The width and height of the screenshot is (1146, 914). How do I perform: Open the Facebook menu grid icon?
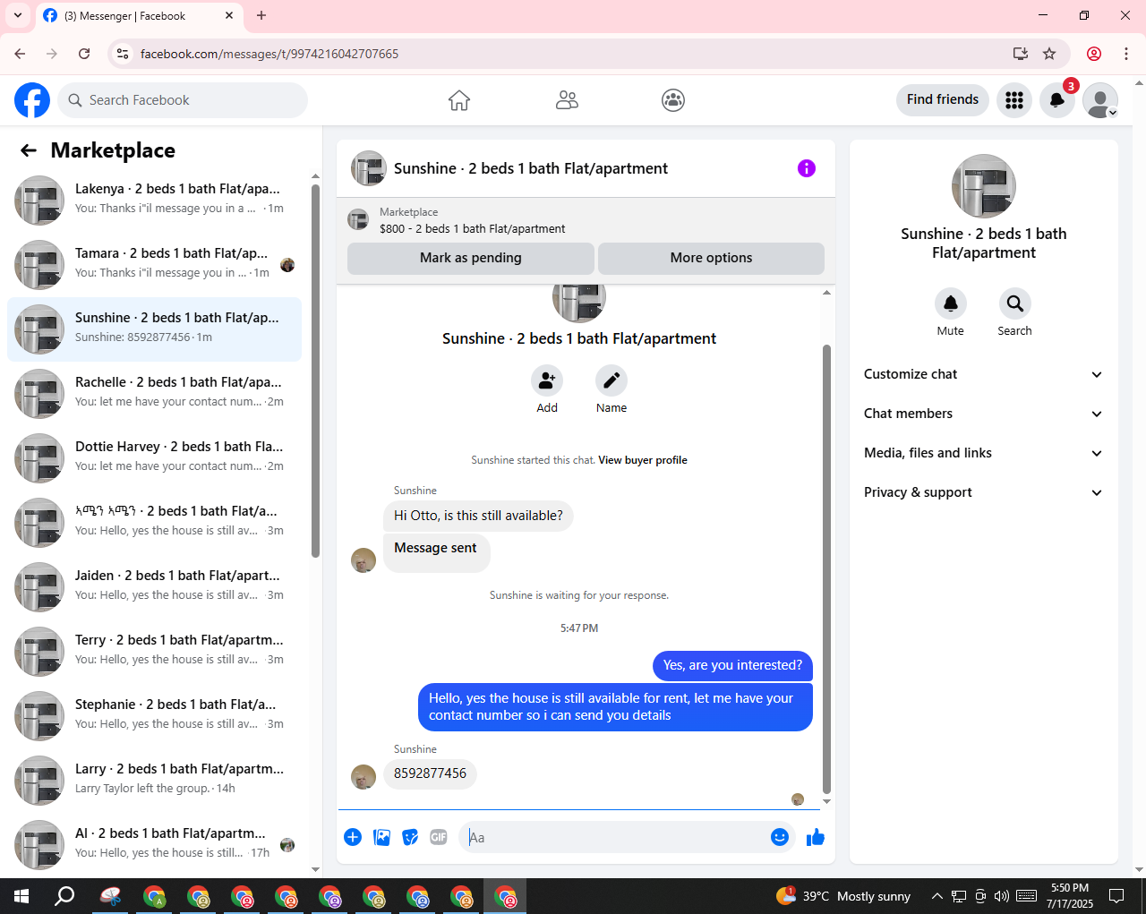1014,100
